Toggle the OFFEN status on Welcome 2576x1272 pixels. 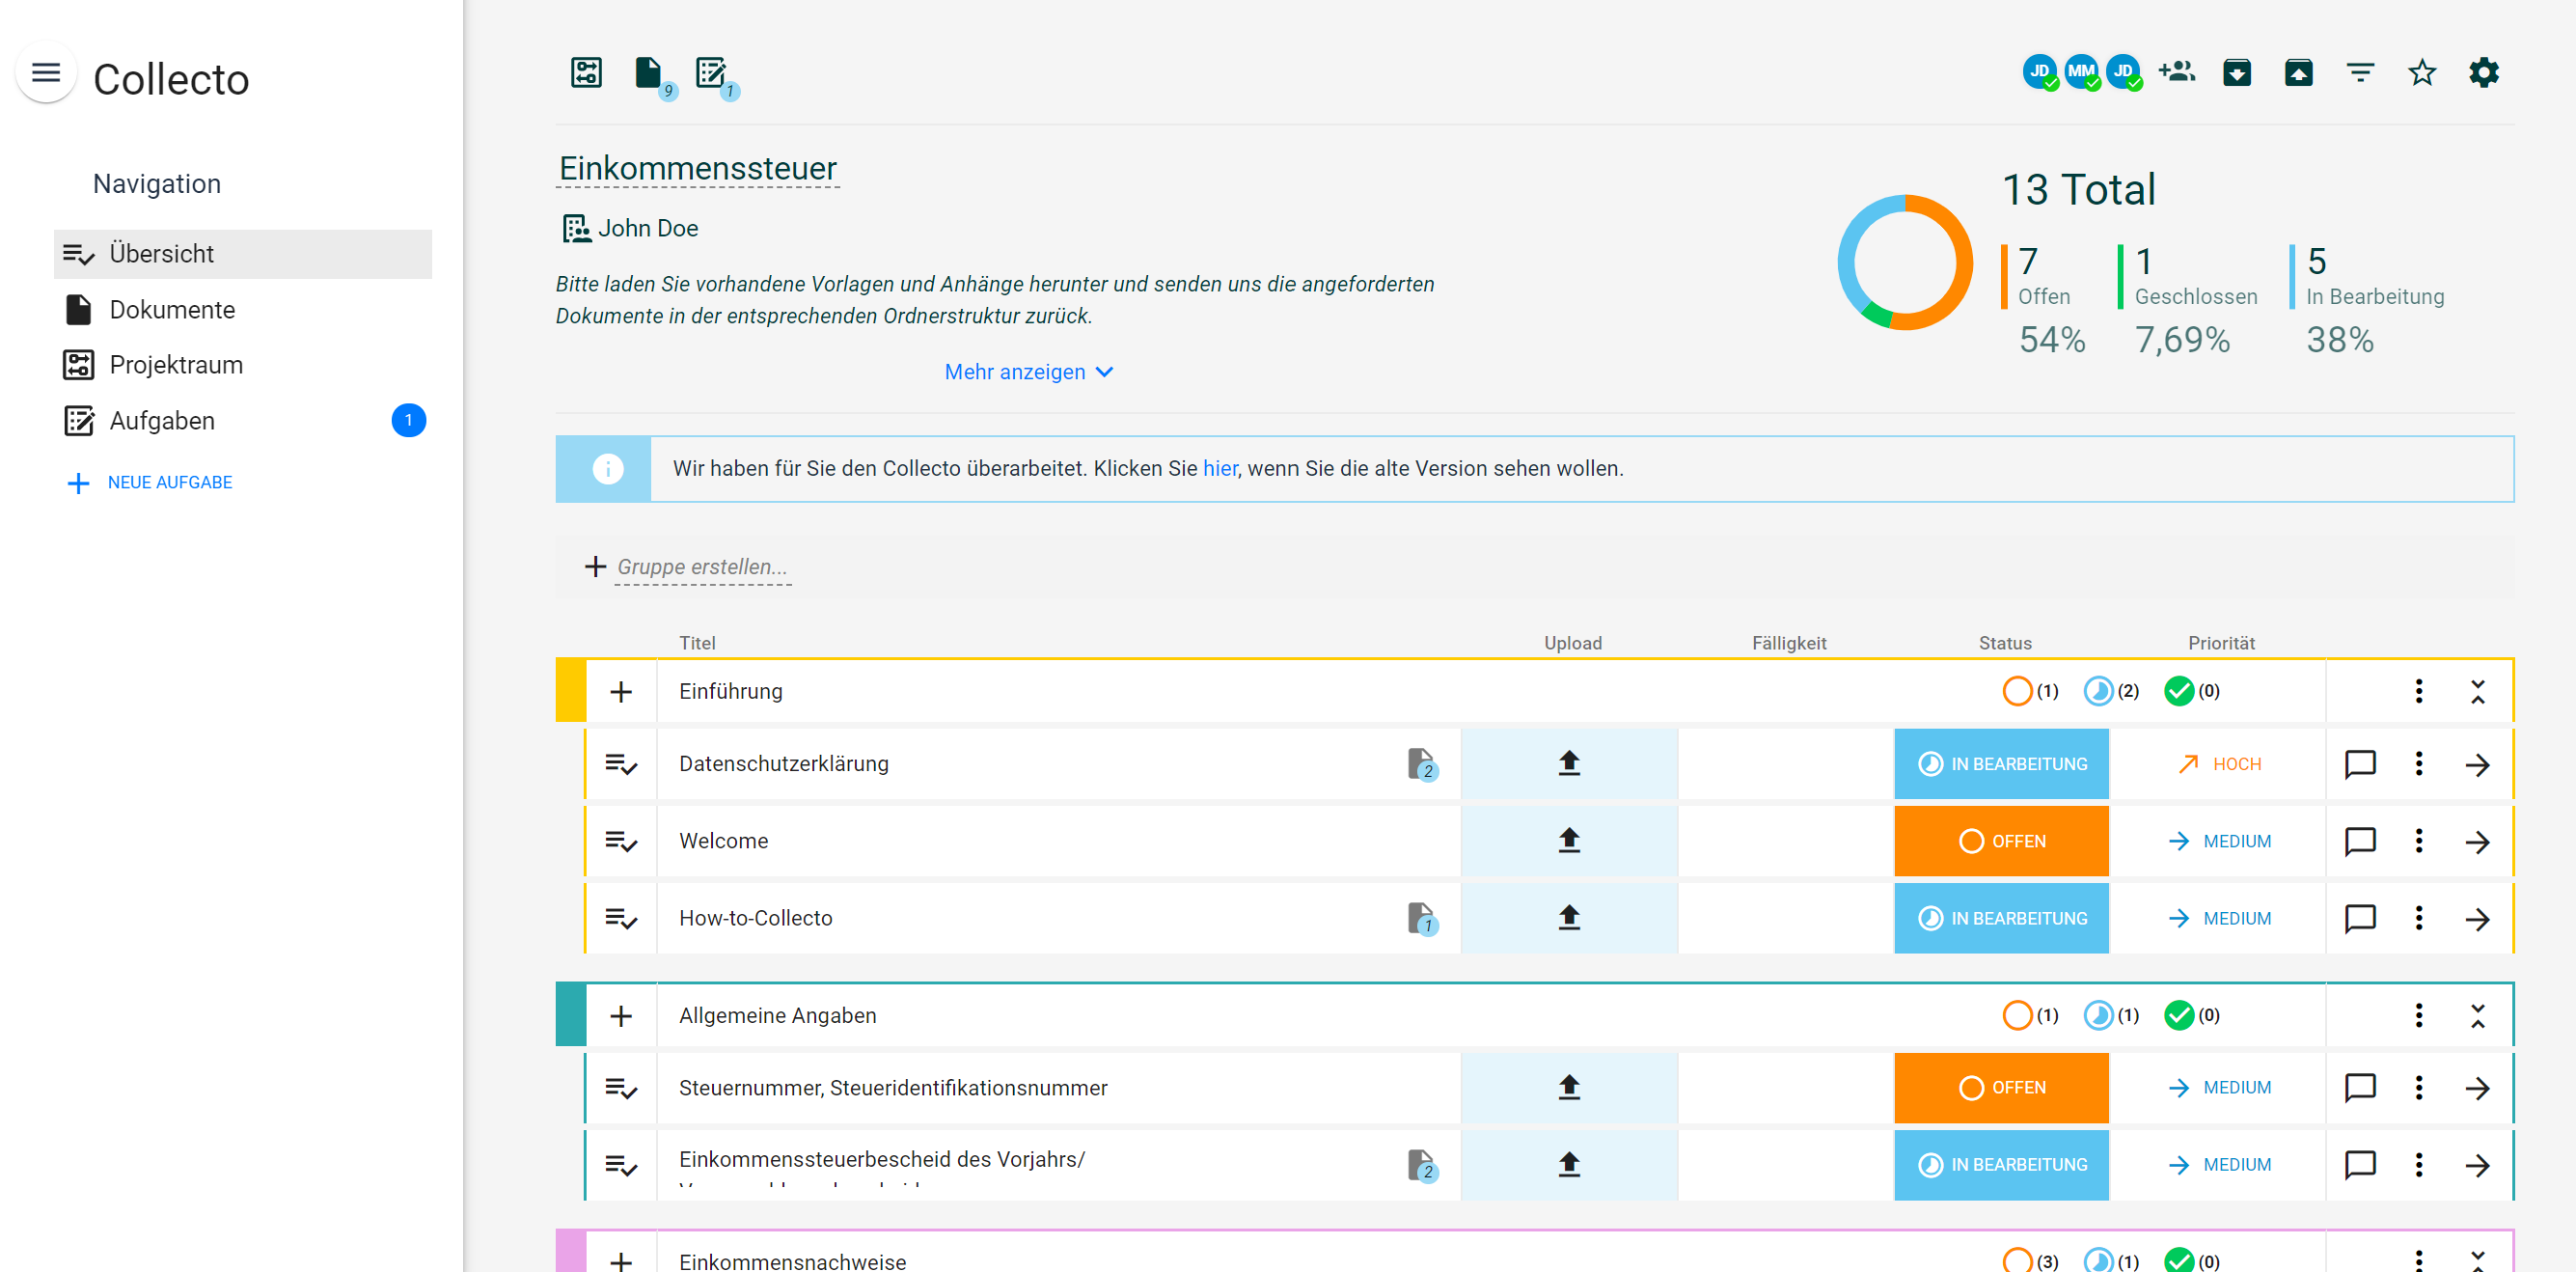tap(2001, 841)
